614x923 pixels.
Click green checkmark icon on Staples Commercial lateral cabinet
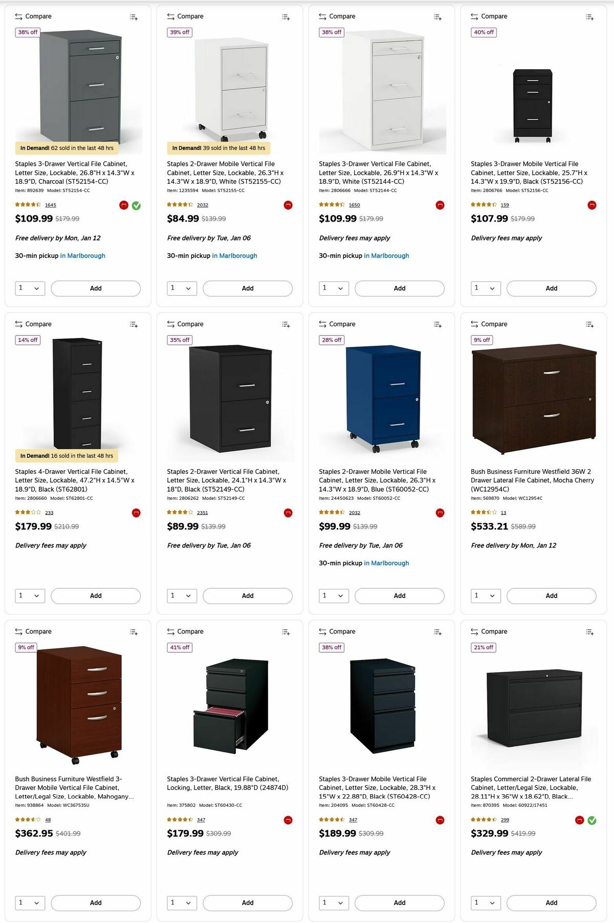(592, 819)
